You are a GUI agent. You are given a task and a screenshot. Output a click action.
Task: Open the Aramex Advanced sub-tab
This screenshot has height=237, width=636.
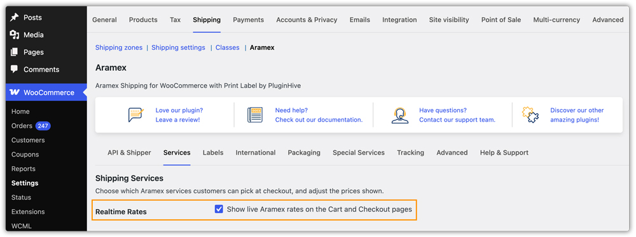[452, 153]
